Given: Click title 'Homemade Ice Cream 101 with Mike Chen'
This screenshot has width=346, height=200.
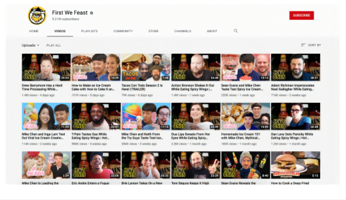Looking at the screenshot, I should click(x=241, y=136).
